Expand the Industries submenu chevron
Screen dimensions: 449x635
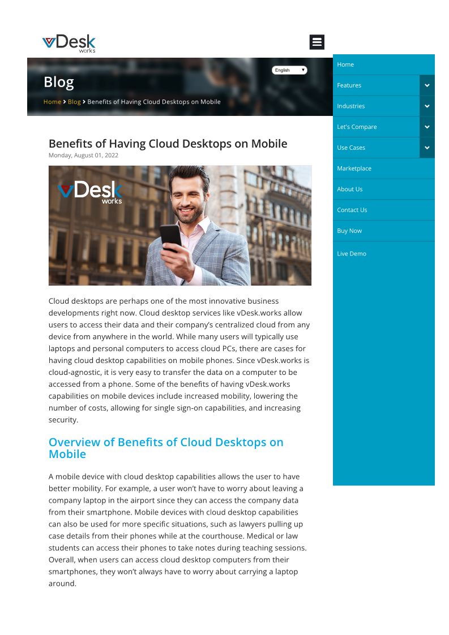tap(427, 106)
